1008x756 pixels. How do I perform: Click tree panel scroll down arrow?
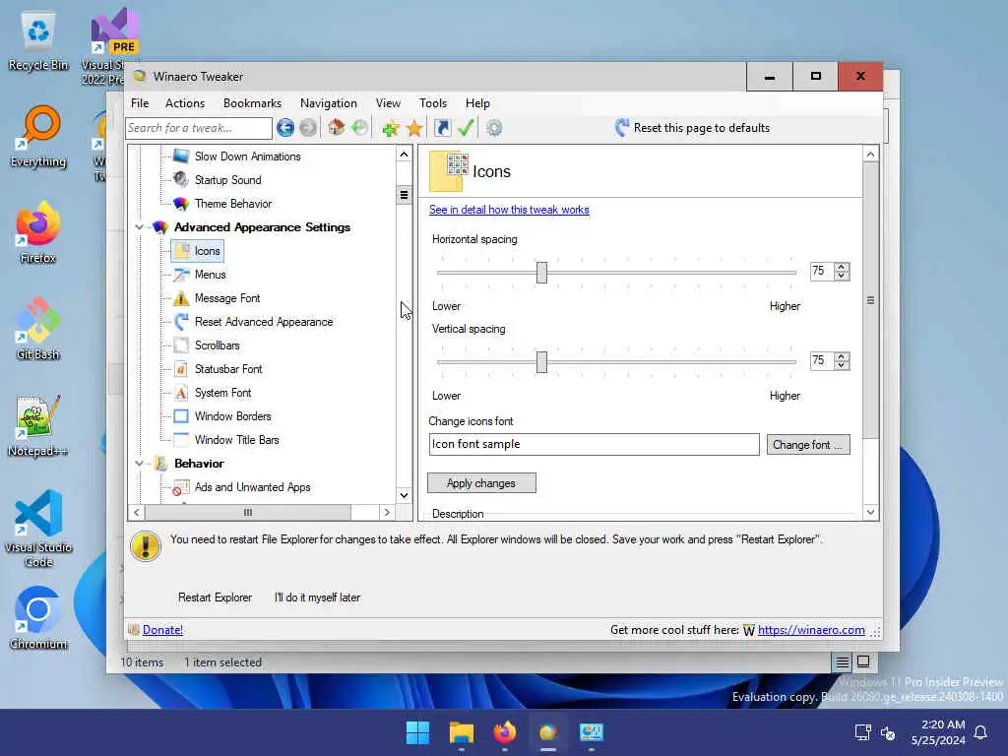tap(404, 495)
